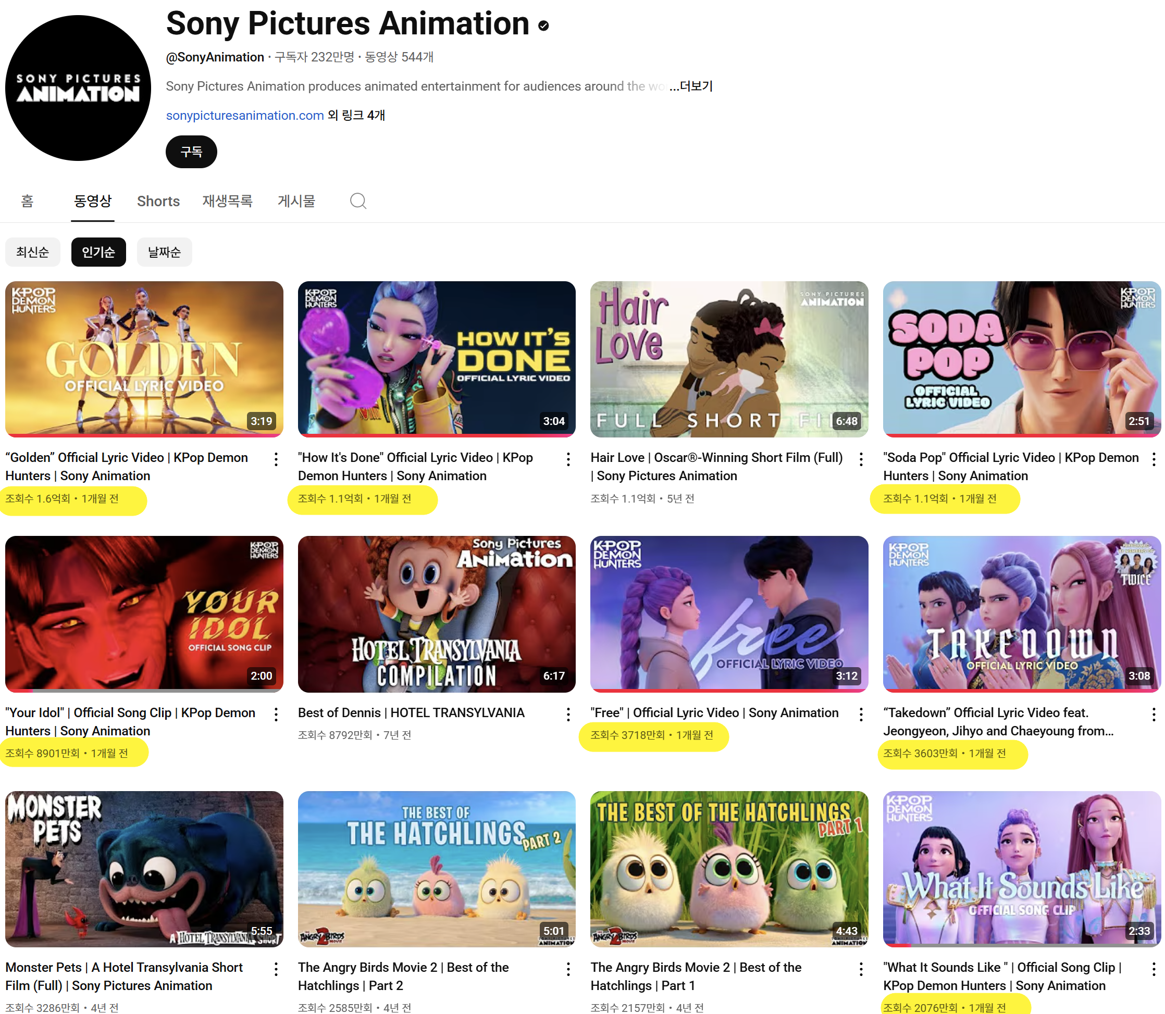
Task: Open "Golden" Official Lyric Video title link
Action: pos(127,466)
